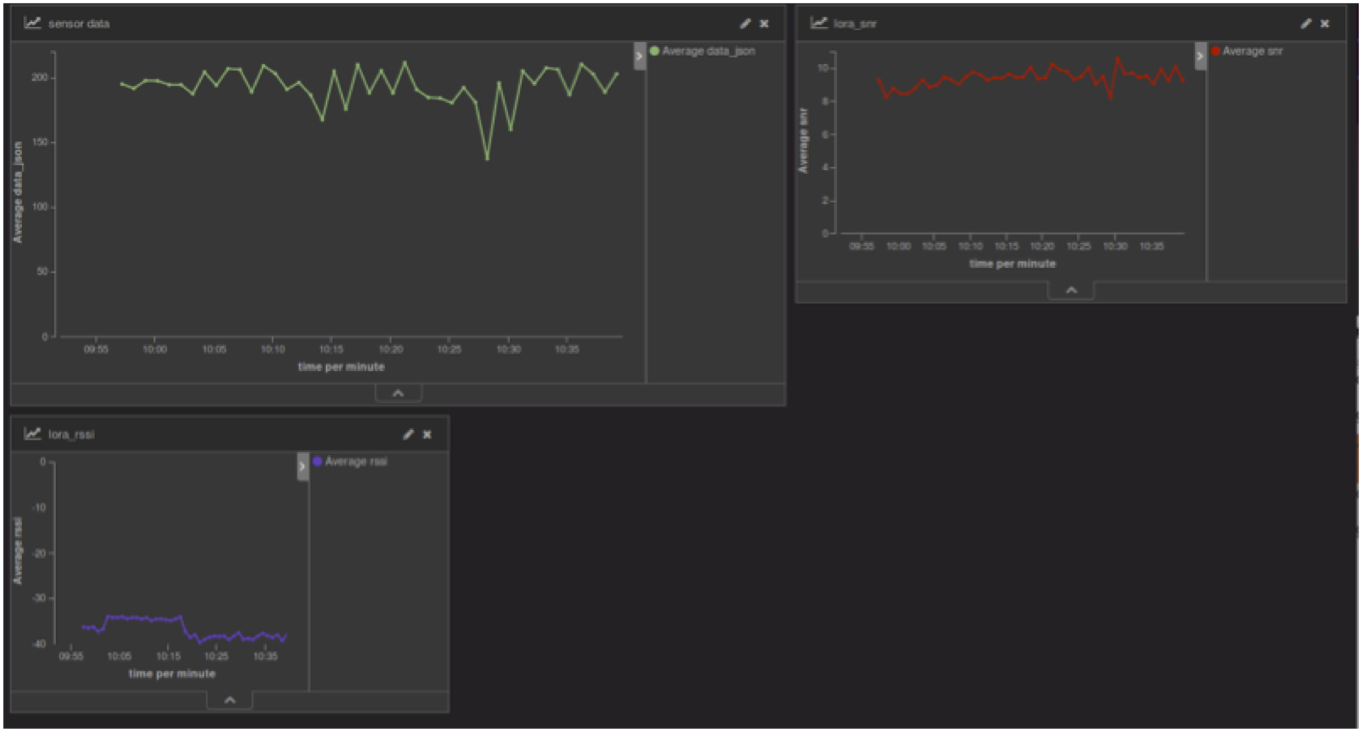
Task: Expand the bottom caret of lora_rssi panel
Action: [x=229, y=700]
